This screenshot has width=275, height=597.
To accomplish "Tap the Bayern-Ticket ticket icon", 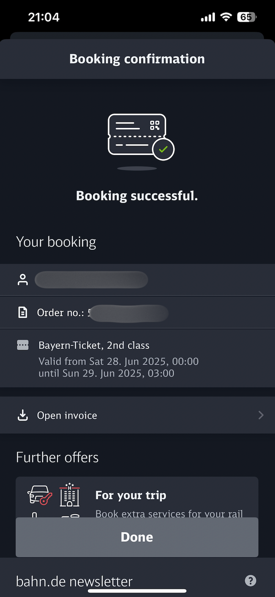I will click(x=23, y=345).
